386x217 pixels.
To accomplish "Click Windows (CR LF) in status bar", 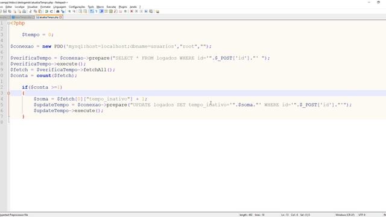I will coord(344,215).
